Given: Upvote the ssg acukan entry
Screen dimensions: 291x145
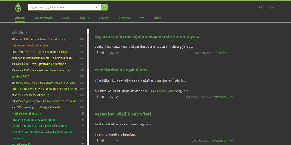Looking at the screenshot, I should 111,53.
